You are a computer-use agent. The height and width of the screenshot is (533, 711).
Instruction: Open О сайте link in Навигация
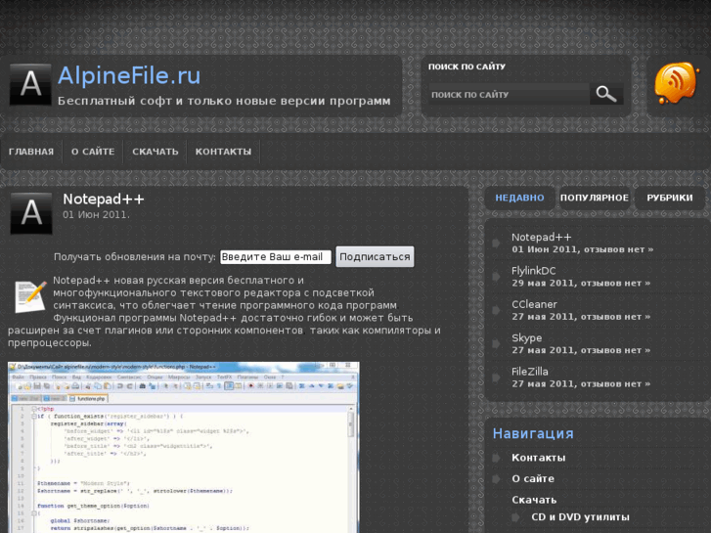coord(533,478)
